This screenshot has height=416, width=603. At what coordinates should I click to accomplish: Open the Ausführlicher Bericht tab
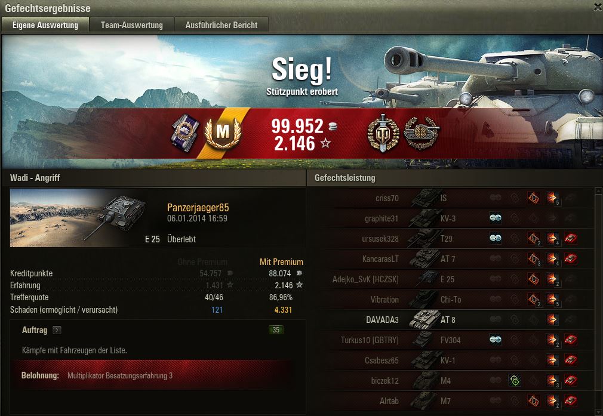click(x=221, y=25)
